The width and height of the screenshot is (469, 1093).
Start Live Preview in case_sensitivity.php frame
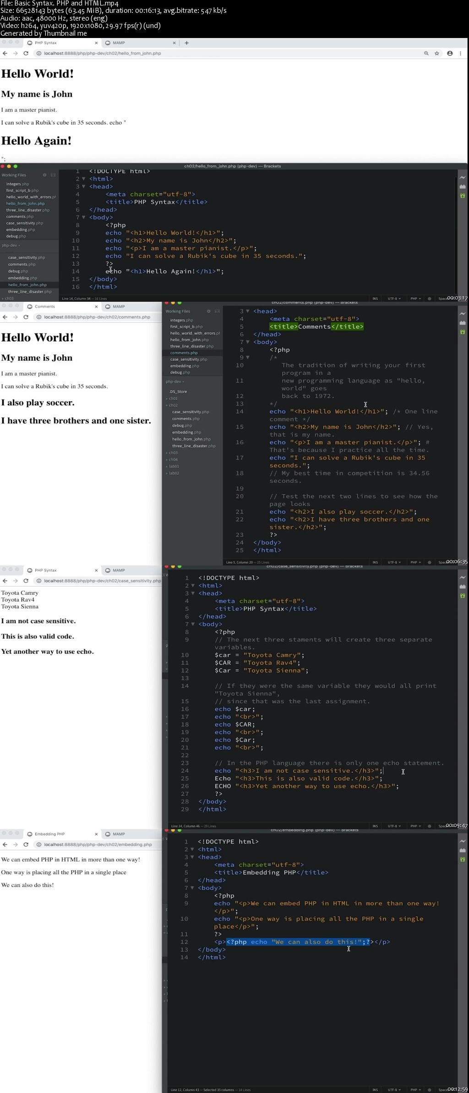pos(463,577)
